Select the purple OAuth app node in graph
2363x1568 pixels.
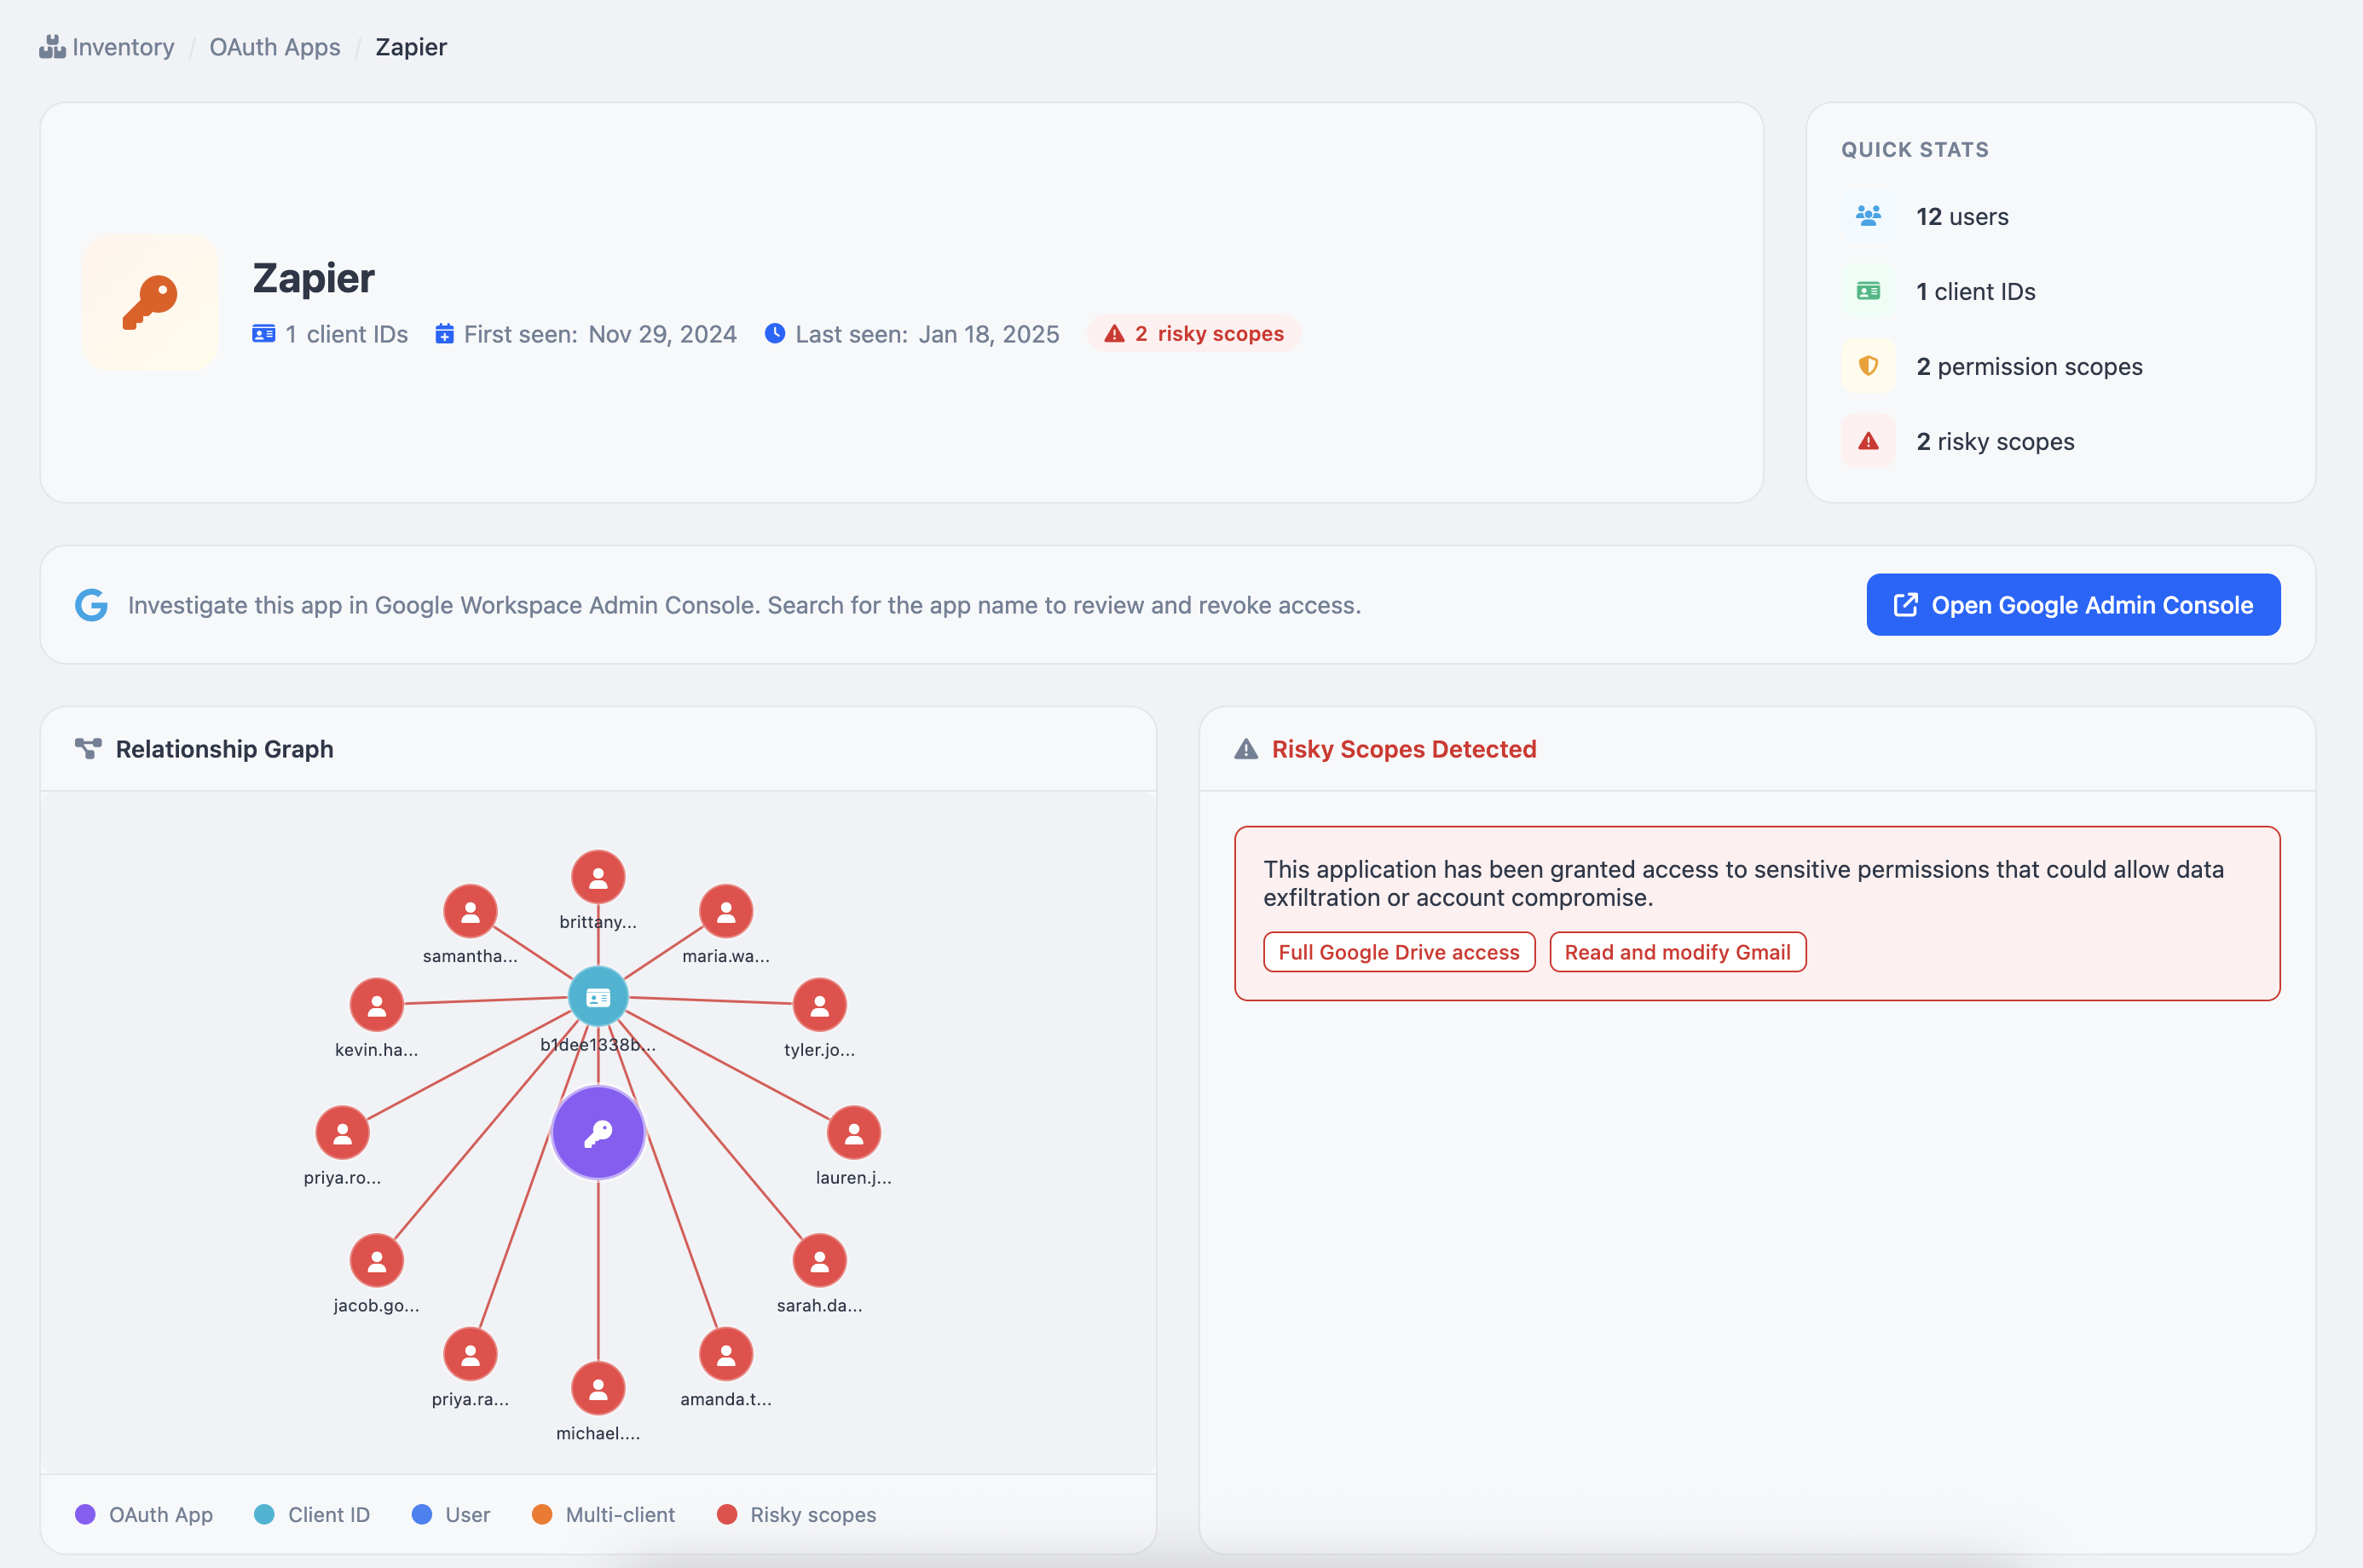(598, 1132)
